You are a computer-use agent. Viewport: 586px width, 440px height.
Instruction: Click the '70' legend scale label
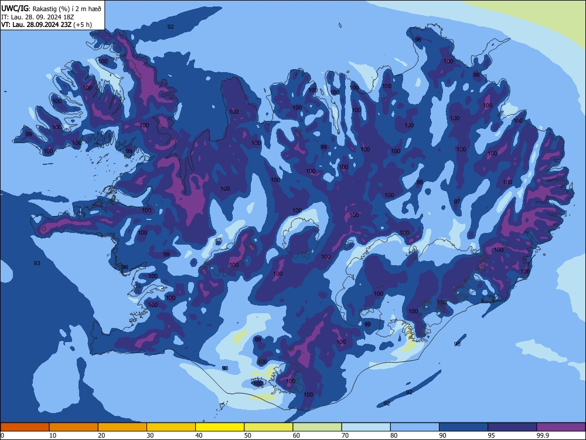tap(345, 435)
